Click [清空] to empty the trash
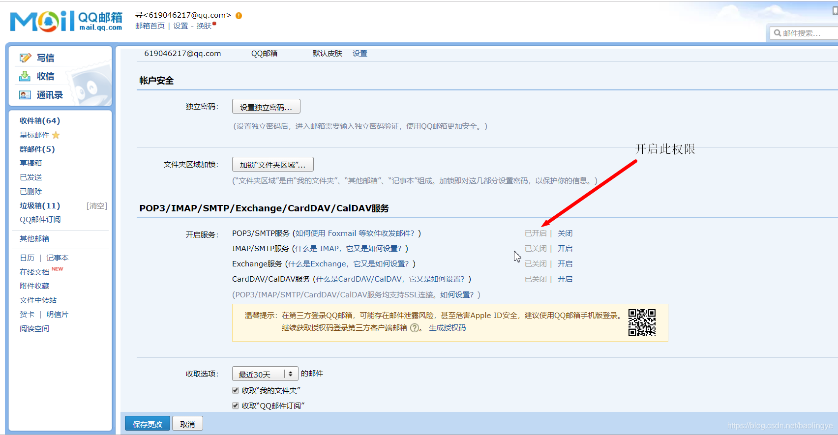Screen dimensions: 838x435 pos(97,206)
